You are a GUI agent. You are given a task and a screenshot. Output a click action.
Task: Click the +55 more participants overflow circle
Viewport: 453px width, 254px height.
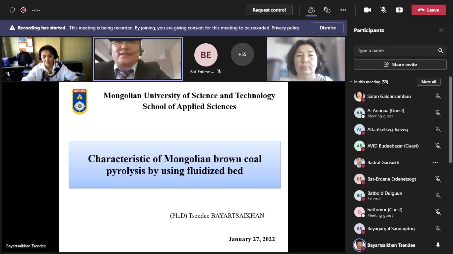(x=242, y=54)
